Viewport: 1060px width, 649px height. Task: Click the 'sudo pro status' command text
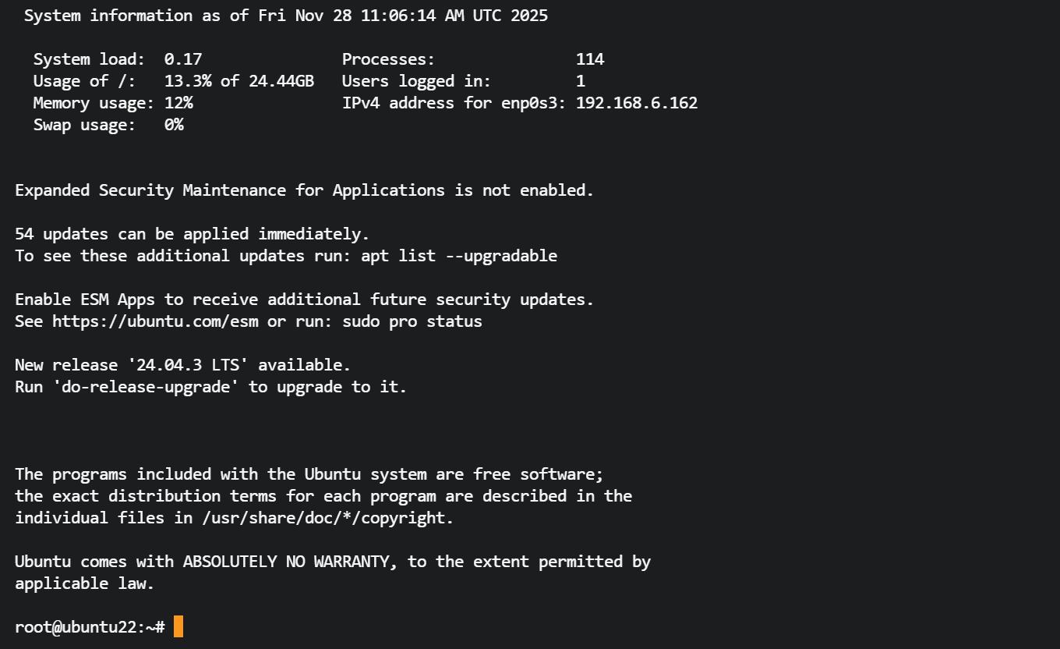[x=412, y=321]
